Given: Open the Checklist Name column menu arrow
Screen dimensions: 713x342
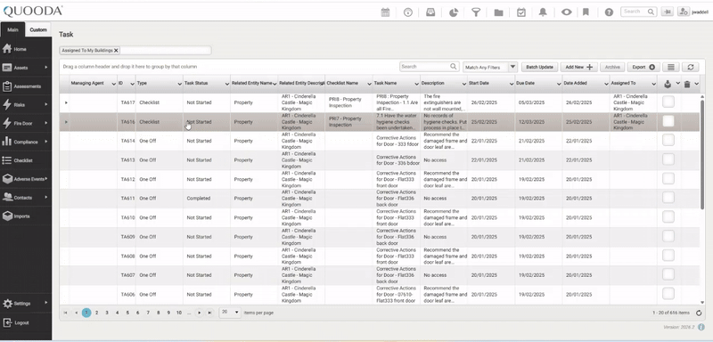Looking at the screenshot, I should tap(369, 84).
